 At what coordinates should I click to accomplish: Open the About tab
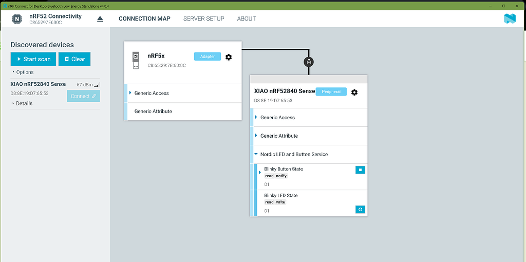[x=246, y=18]
